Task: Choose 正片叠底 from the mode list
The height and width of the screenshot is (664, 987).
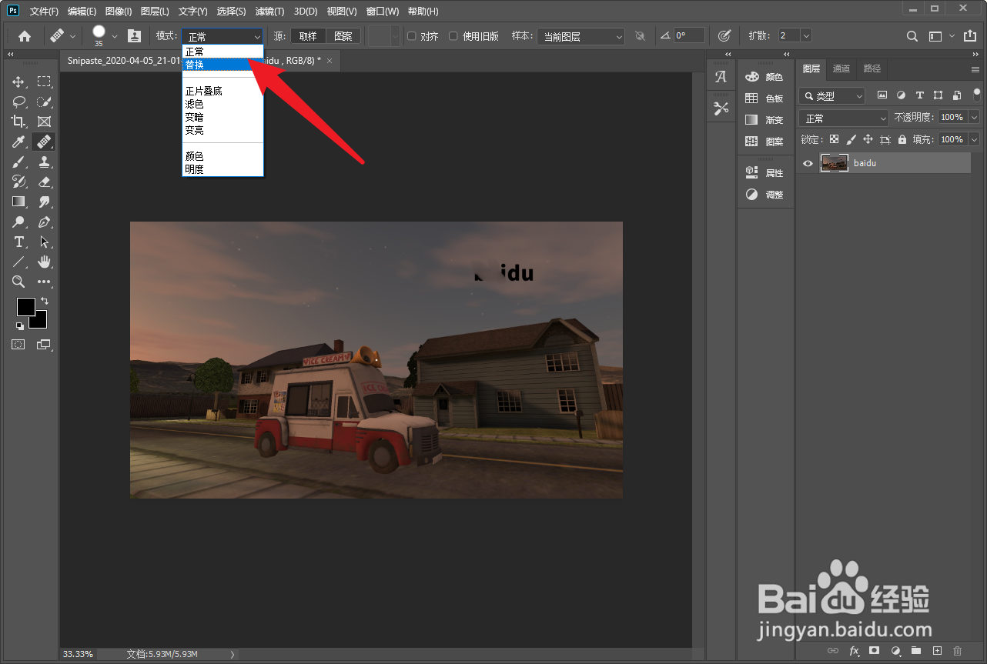Action: click(223, 91)
